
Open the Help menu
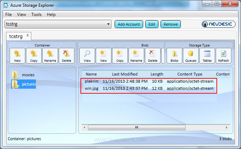(51, 15)
